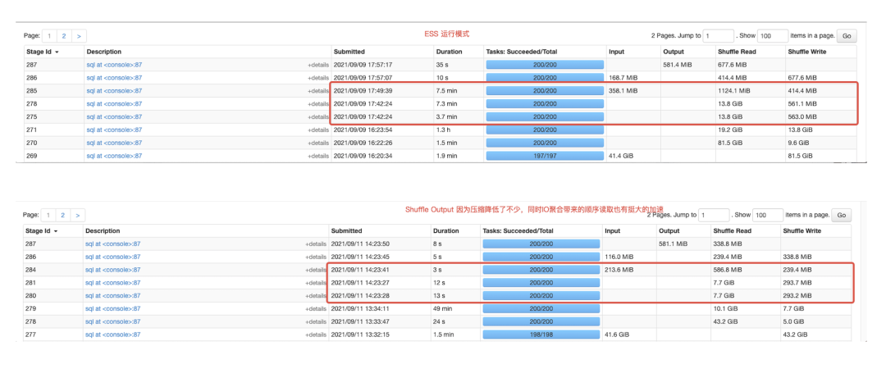Focus Show items field in the 2021/09/11 table
This screenshot has width=886, height=369.
[x=767, y=216]
